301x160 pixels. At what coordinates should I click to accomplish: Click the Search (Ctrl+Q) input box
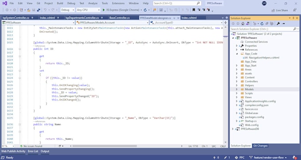177,3
